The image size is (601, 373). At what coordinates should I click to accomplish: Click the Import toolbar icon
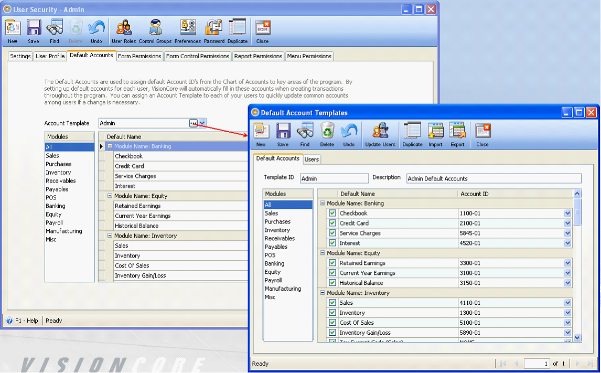click(435, 131)
